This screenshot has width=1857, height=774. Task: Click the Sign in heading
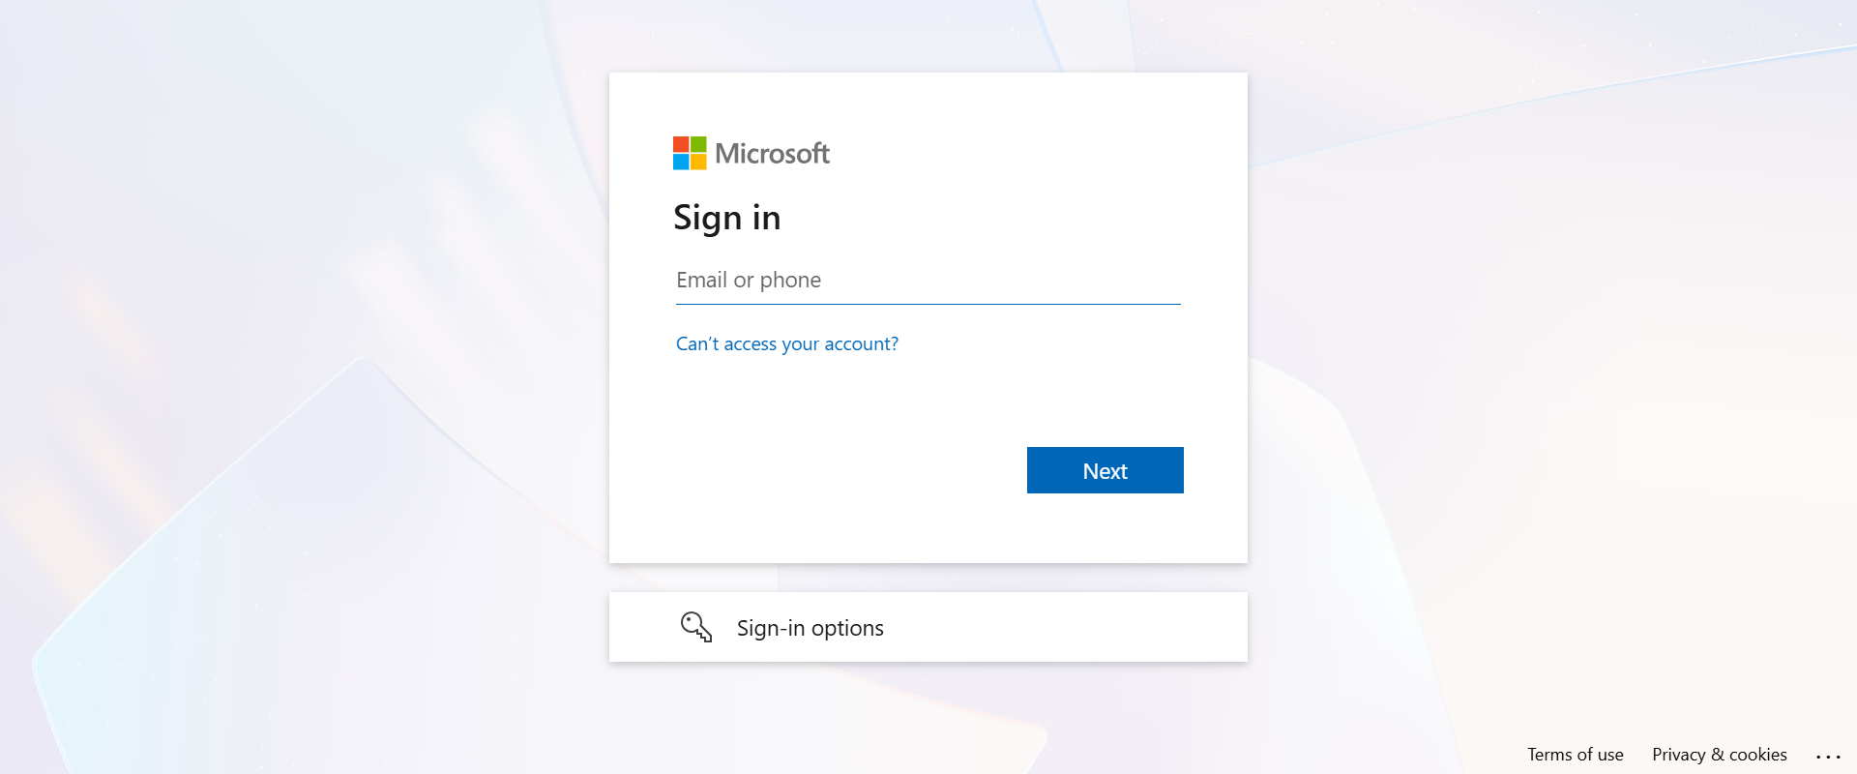727,218
